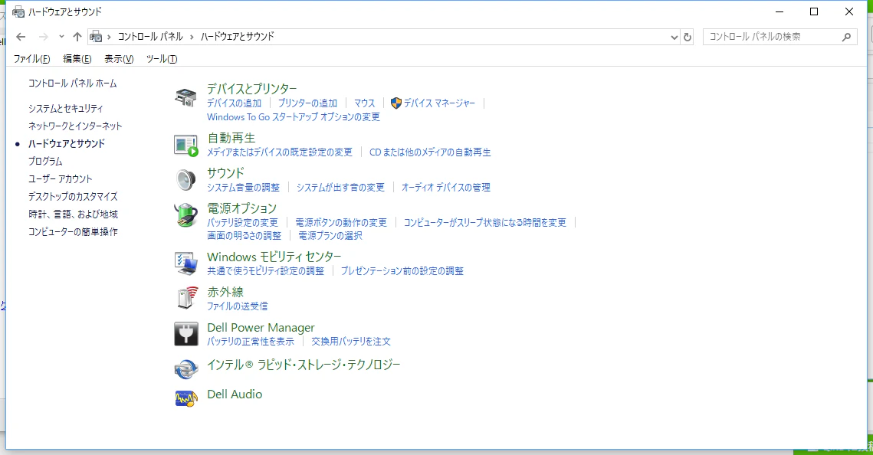The image size is (873, 455).
Task: Open the 電源オプション heading
Action: tap(241, 208)
